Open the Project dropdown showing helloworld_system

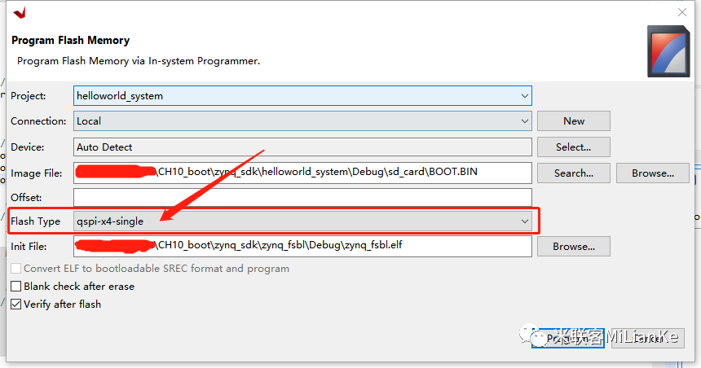(302, 96)
